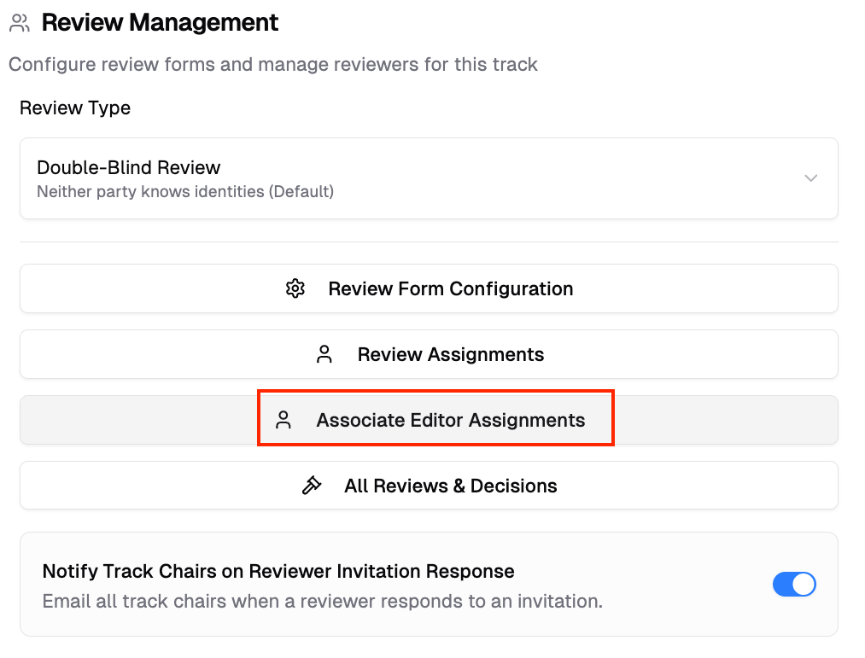Open the Double-Blind Review dropdown
This screenshot has width=865, height=658.
point(429,178)
